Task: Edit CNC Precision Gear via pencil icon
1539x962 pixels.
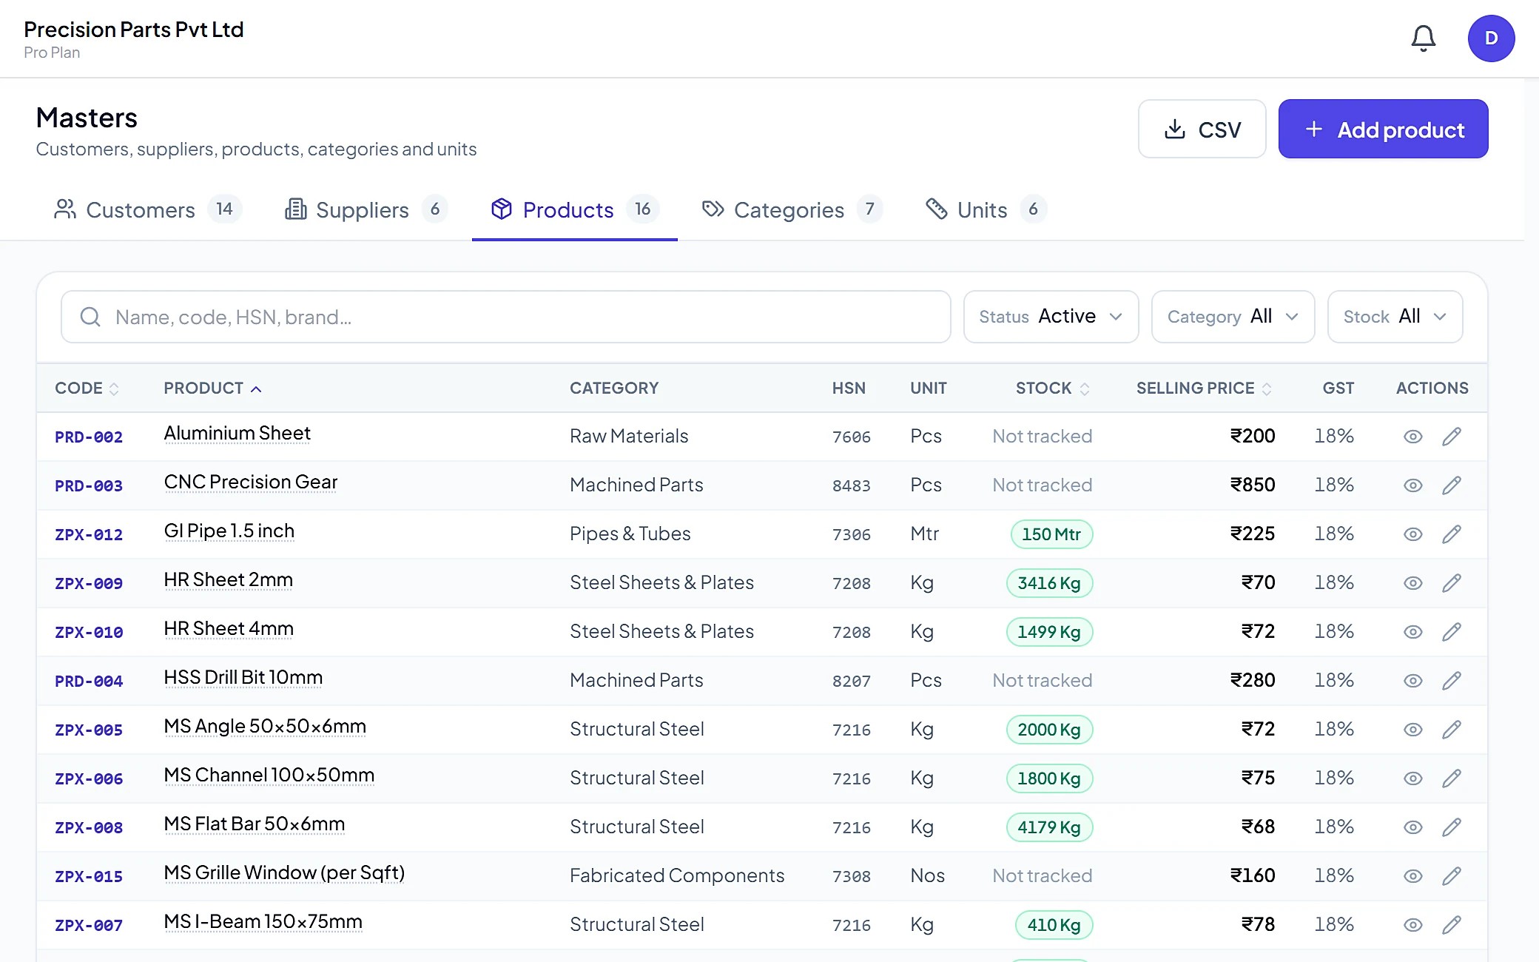Action: (x=1451, y=485)
